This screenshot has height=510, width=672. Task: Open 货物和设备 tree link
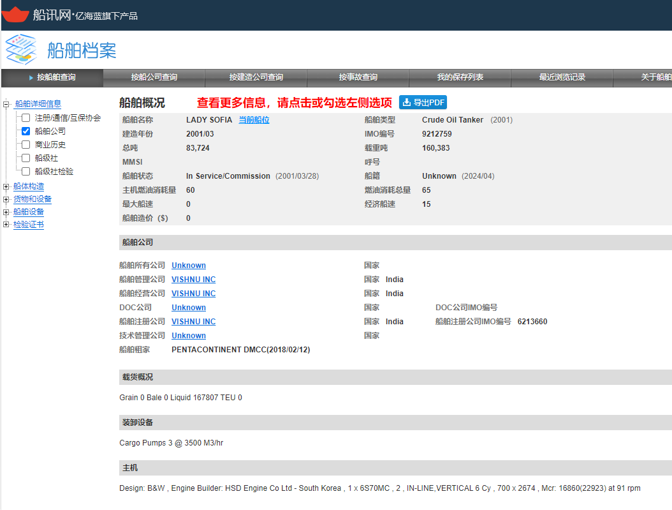32,199
